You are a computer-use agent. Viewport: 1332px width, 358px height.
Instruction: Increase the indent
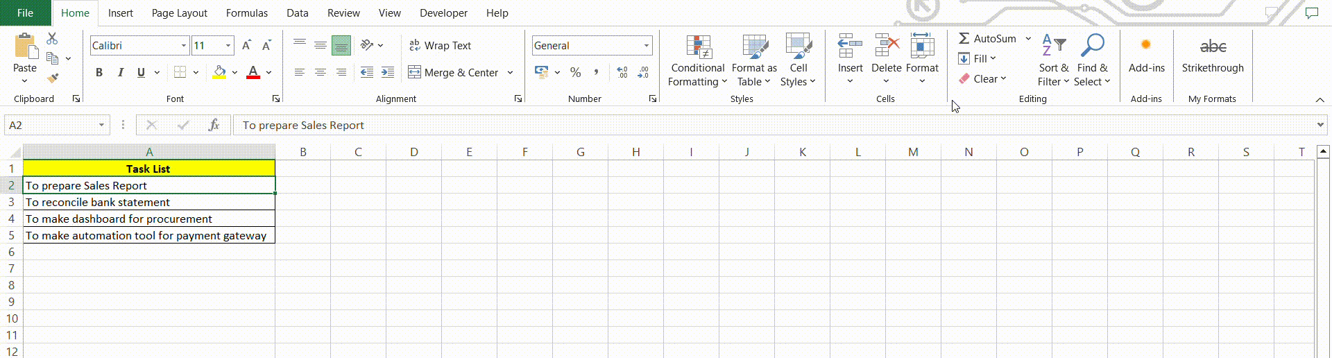coord(388,72)
